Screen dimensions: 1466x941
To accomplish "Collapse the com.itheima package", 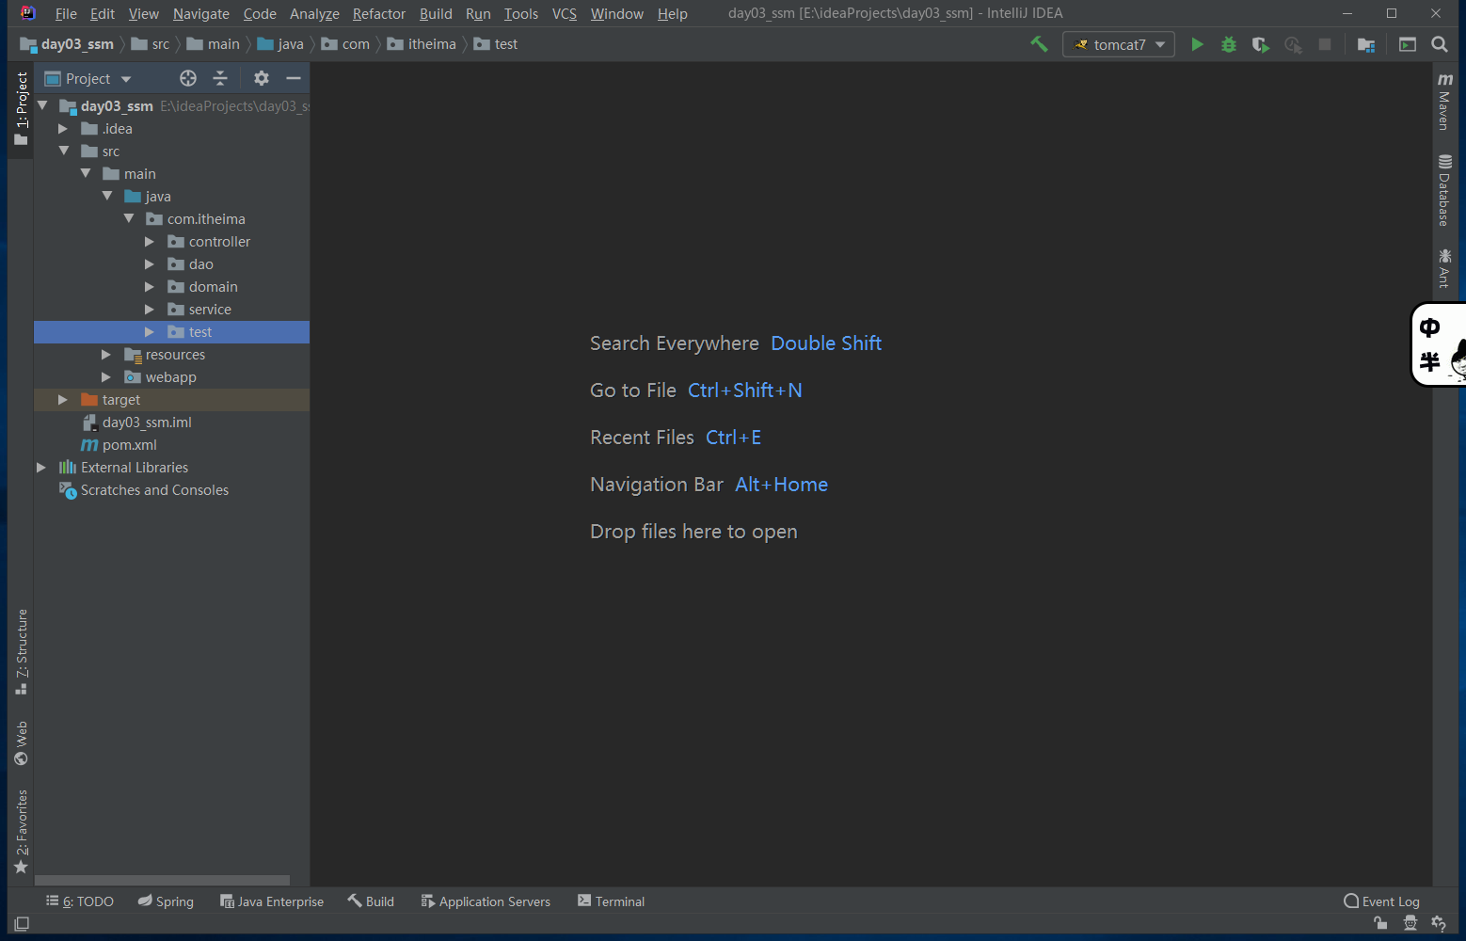I will click(x=129, y=219).
